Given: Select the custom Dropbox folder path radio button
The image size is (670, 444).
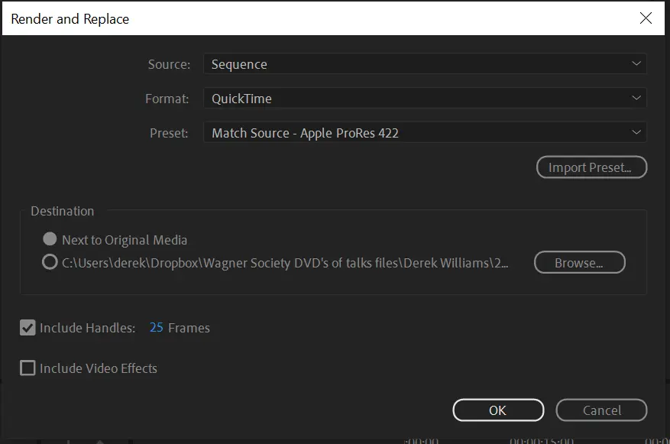Looking at the screenshot, I should pyautogui.click(x=50, y=263).
